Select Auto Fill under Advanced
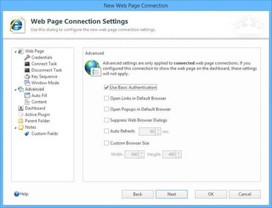 (x=39, y=96)
